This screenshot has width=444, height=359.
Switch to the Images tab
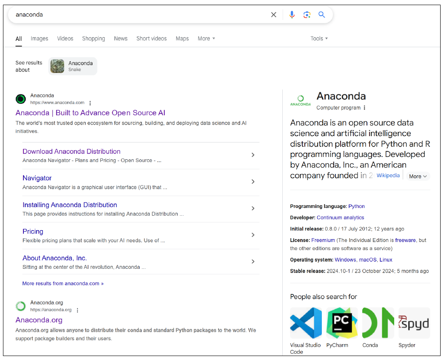coord(39,38)
